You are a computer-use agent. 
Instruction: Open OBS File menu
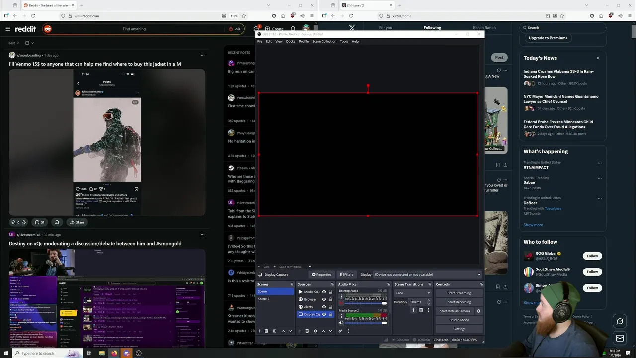tap(259, 41)
